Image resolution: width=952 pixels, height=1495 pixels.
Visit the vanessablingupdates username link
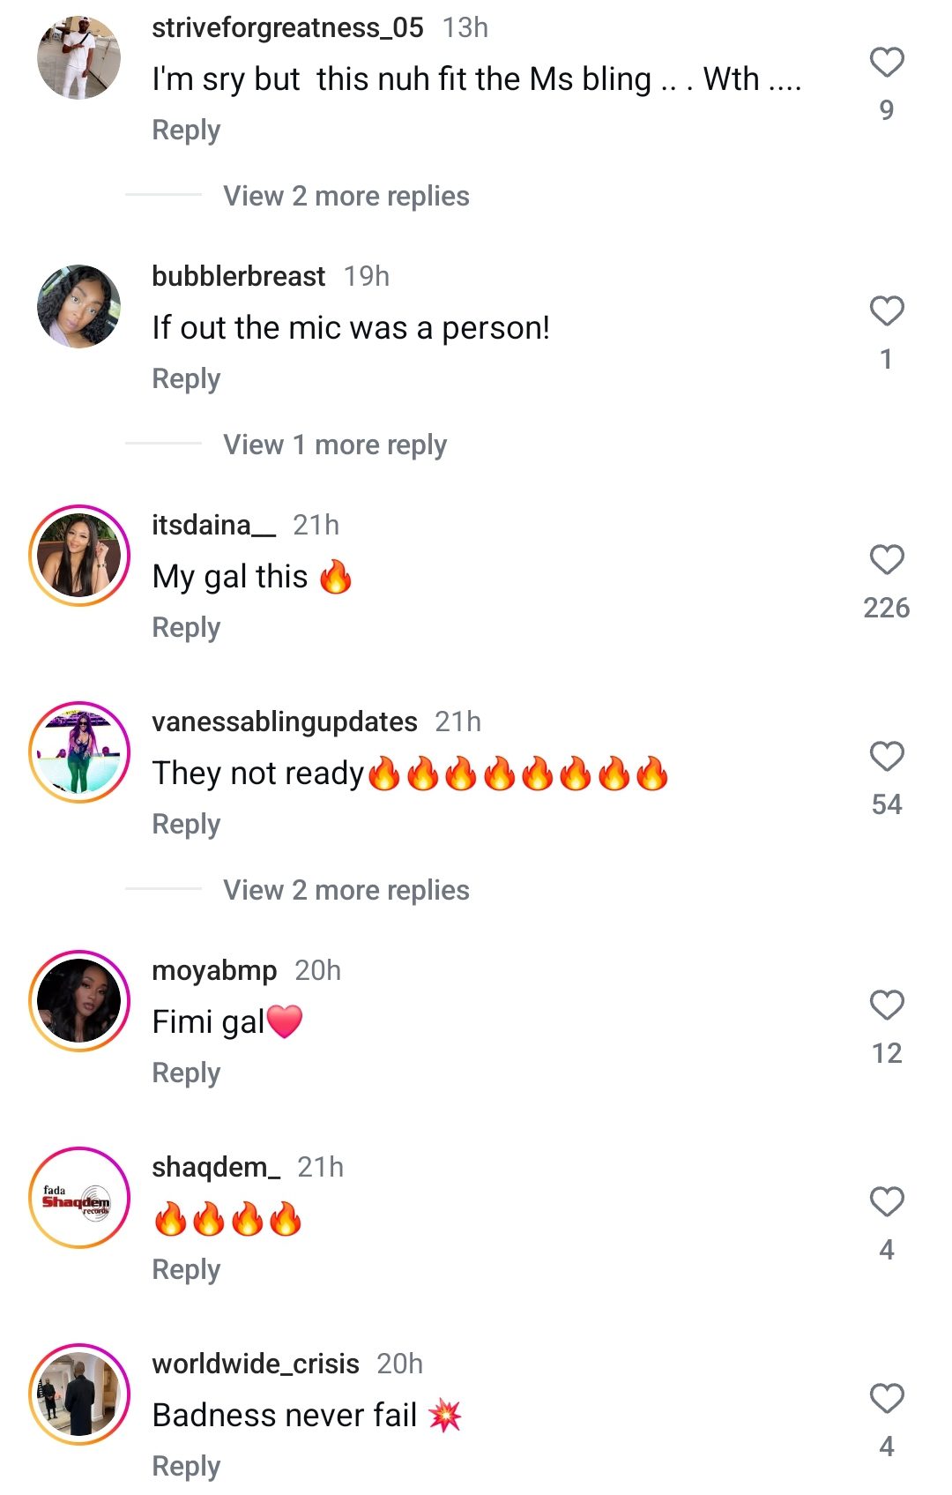[284, 721]
